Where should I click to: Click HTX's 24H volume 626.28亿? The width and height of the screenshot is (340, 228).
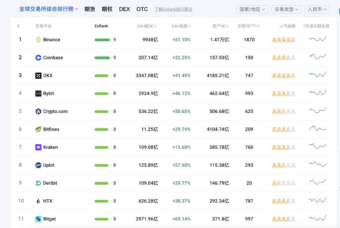tap(148, 201)
